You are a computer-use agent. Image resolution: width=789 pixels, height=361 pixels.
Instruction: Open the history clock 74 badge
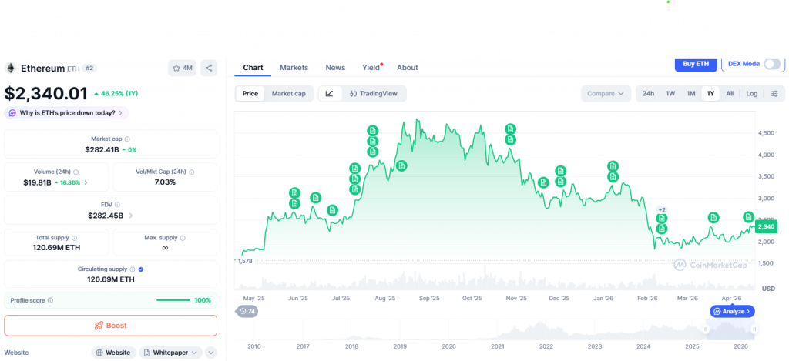[x=247, y=311]
